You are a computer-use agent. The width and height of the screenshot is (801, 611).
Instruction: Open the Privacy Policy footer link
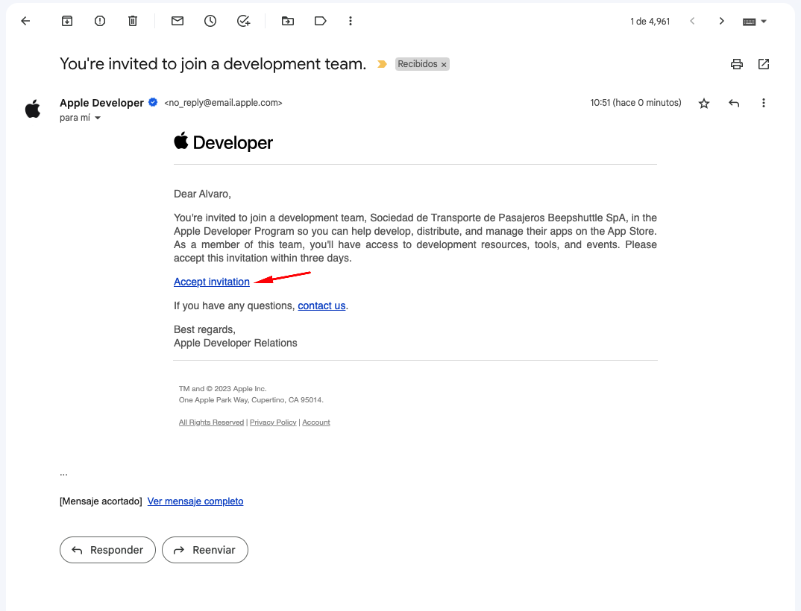[x=273, y=422]
